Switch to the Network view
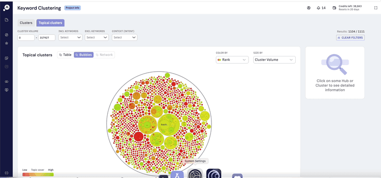This screenshot has width=381, height=178. [104, 55]
